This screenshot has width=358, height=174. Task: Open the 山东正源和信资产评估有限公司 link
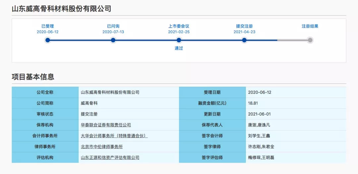pyautogui.click(x=110, y=157)
